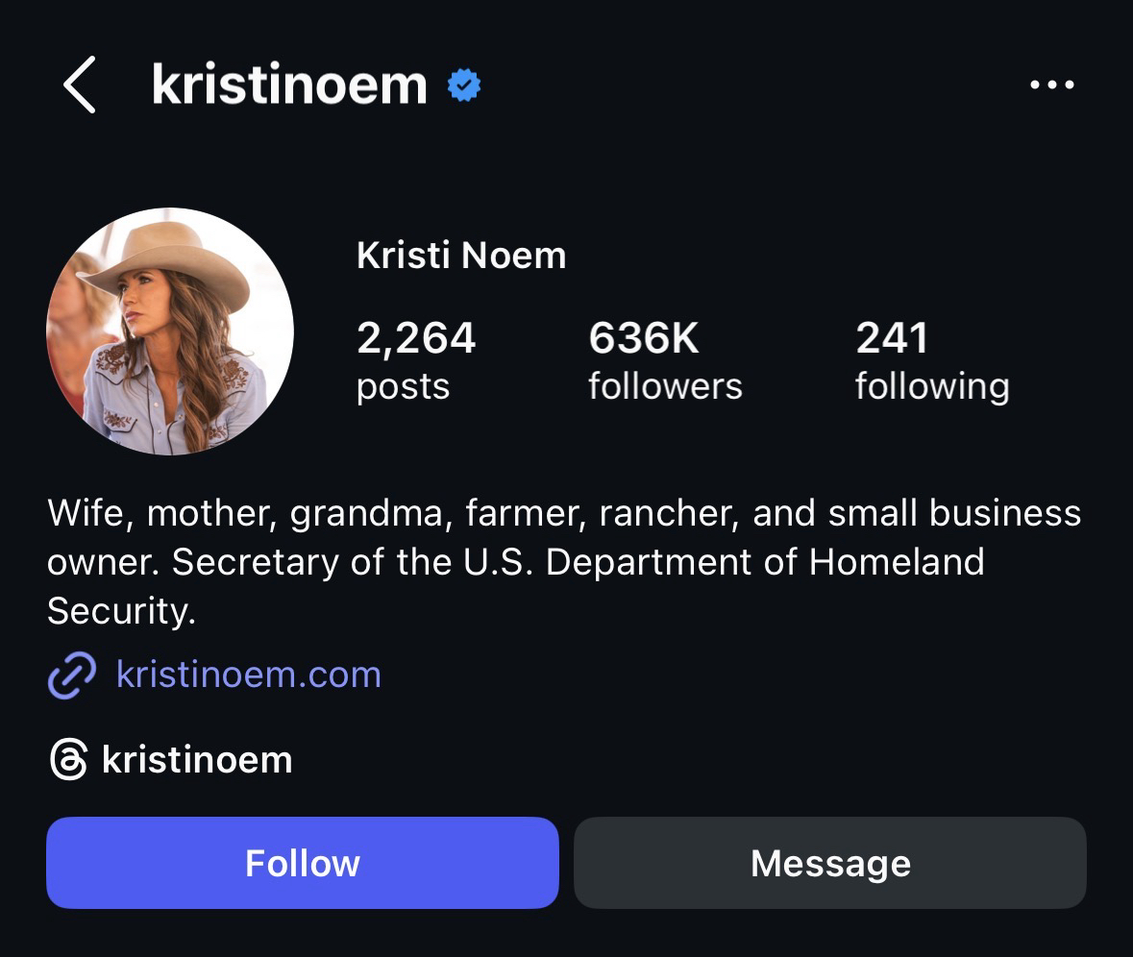Open the kristinoem Threads handle
Viewport: 1133px width, 957px height.
point(197,760)
